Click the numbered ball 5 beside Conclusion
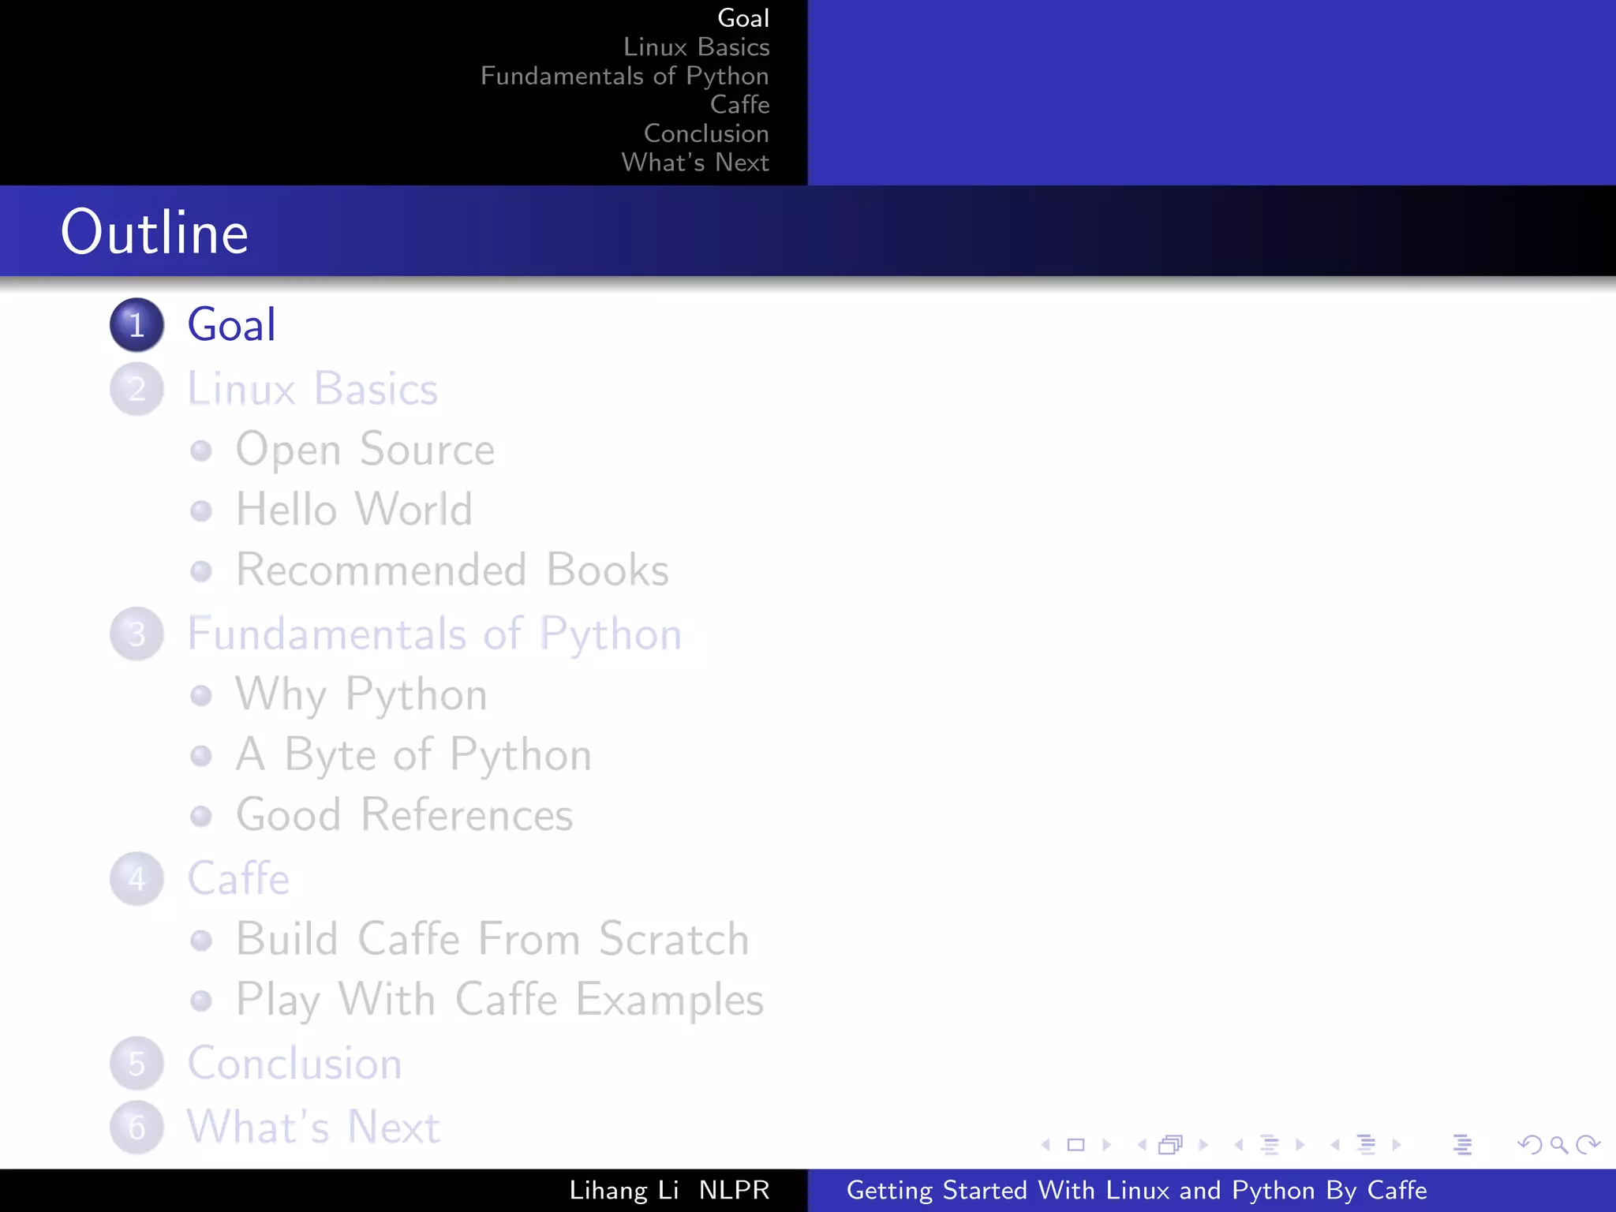Screen dimensions: 1616x1212 click(137, 1063)
